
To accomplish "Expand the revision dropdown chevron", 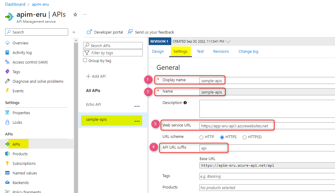I will click(228, 41).
